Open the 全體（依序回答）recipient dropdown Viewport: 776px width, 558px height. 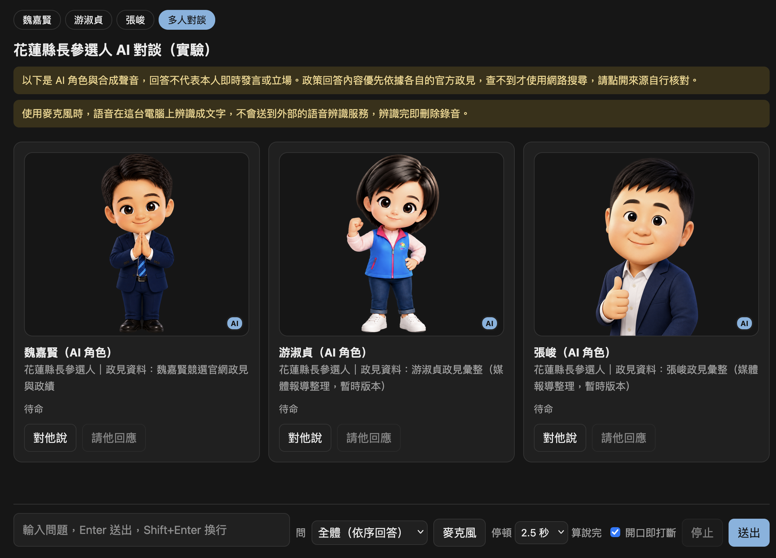[370, 533]
